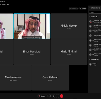Image resolution: width=101 pixels, height=99 pixels.
Task: Click the red leave meeting button
Action: (62, 96)
